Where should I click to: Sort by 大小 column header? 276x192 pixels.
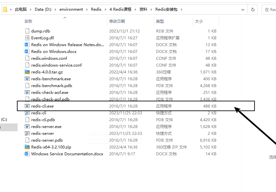199,21
